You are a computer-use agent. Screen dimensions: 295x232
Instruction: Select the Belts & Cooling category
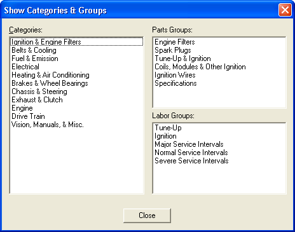34,50
